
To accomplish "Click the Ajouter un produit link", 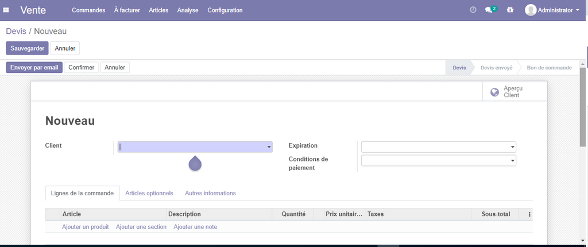I will 86,227.
